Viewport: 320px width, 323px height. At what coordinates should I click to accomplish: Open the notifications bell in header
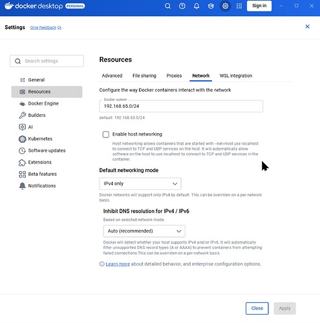pyautogui.click(x=197, y=6)
